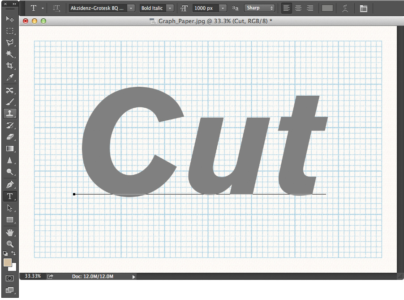The height and width of the screenshot is (300, 404).
Task: Select the Zoom tool
Action: click(10, 244)
